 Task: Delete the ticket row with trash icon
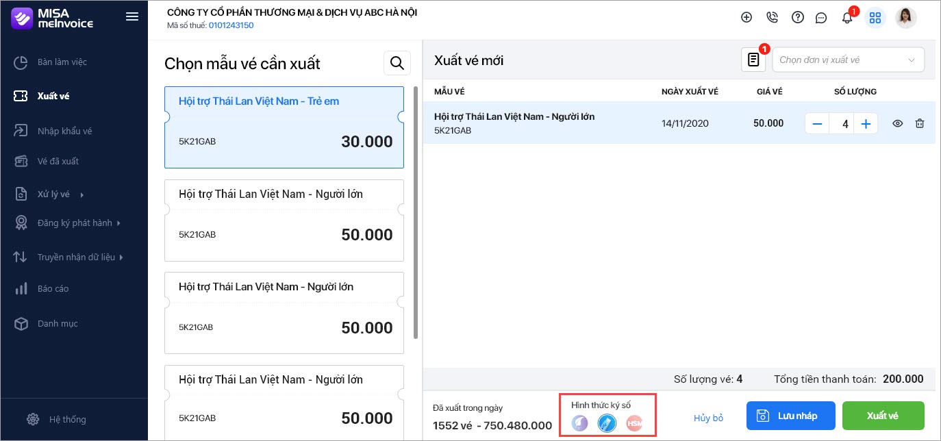(x=920, y=123)
